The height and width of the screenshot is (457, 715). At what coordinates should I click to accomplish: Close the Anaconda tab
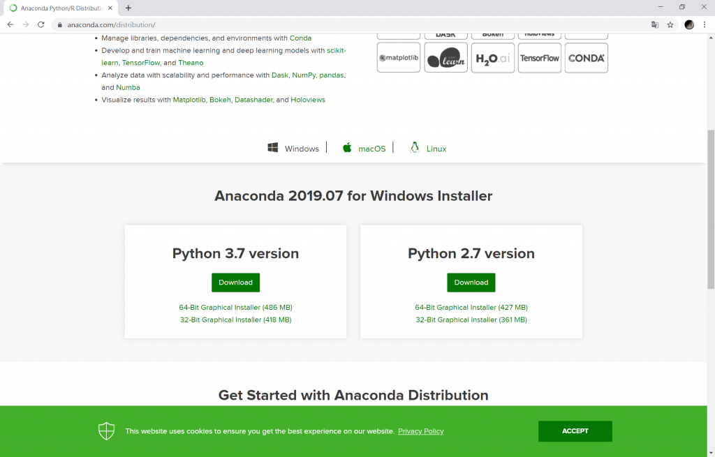tap(110, 8)
